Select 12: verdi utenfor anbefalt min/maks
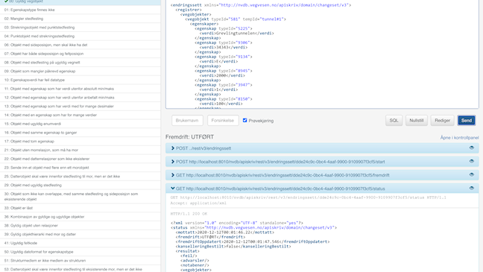The image size is (483, 272). click(x=80, y=98)
